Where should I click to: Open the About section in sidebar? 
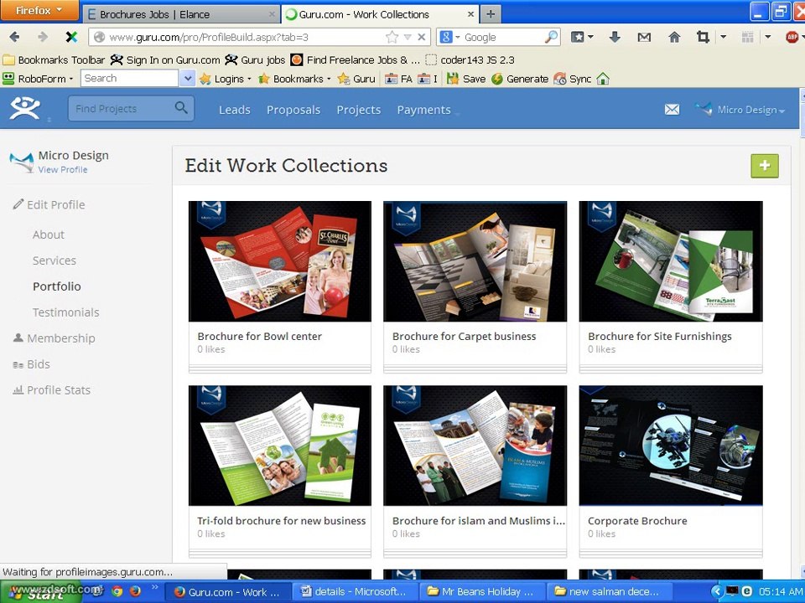(x=49, y=234)
